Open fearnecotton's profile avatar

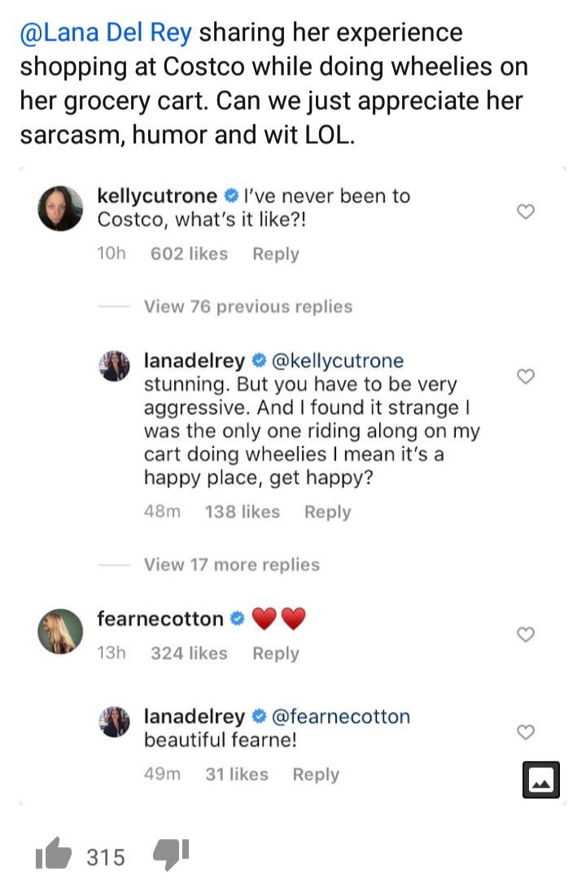(61, 631)
